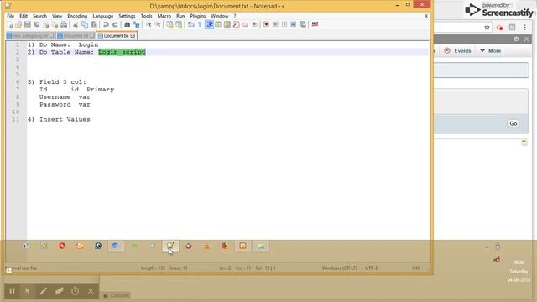The width and height of the screenshot is (537, 302).
Task: Toggle the Function List panel icon
Action: tap(236, 24)
